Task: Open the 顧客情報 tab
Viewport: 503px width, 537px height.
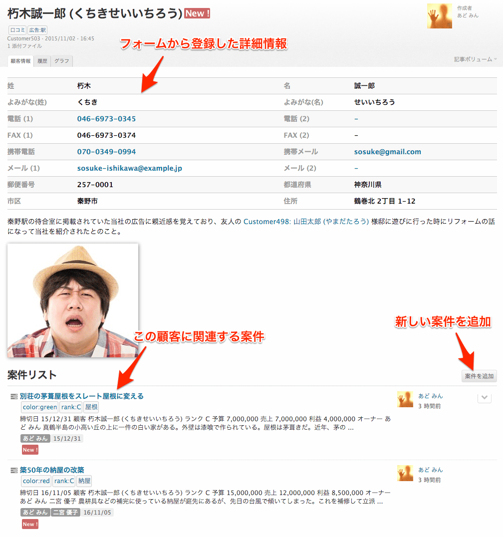Action: point(20,61)
